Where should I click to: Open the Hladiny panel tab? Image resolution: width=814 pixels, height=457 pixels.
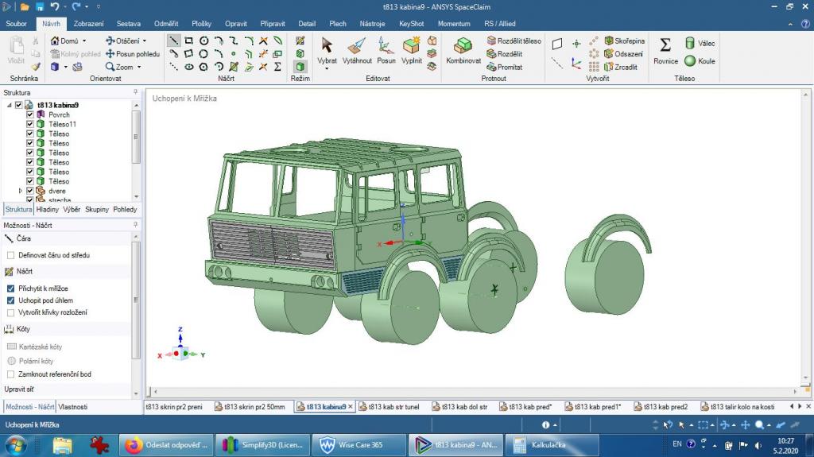(48, 210)
